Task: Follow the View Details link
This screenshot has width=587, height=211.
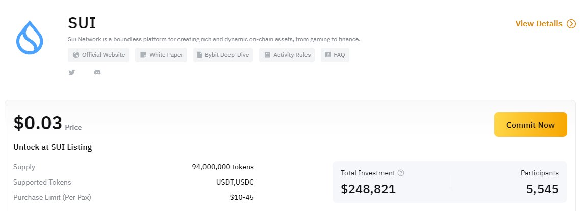Action: (x=539, y=24)
